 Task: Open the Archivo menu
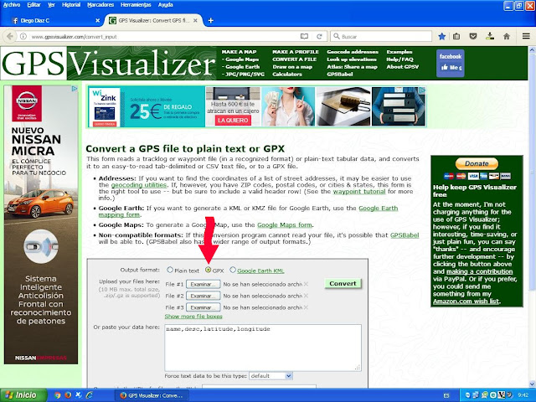click(12, 5)
